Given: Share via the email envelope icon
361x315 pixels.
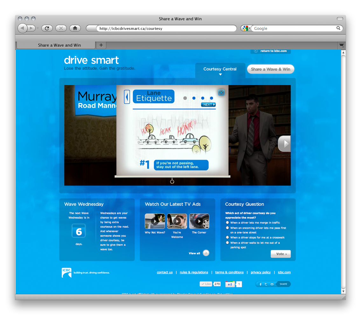Looking at the screenshot, I should click(272, 284).
